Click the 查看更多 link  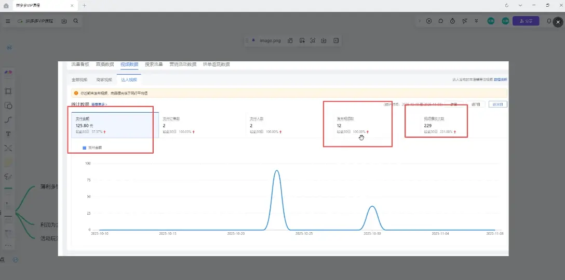click(100, 104)
